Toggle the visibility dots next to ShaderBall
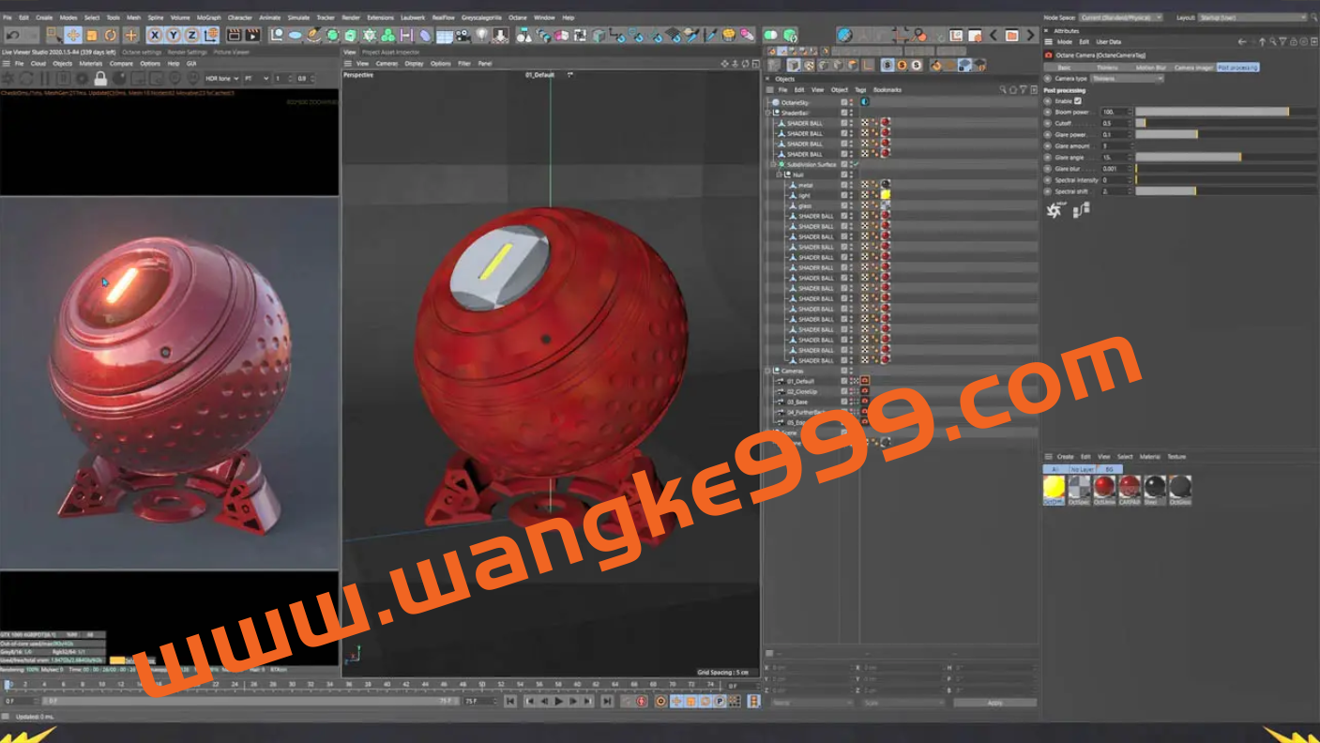This screenshot has width=1320, height=743. pyautogui.click(x=852, y=112)
